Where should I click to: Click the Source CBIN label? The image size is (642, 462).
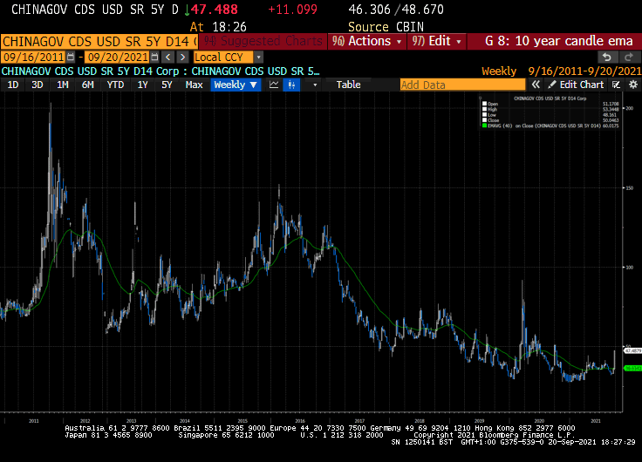click(x=386, y=27)
